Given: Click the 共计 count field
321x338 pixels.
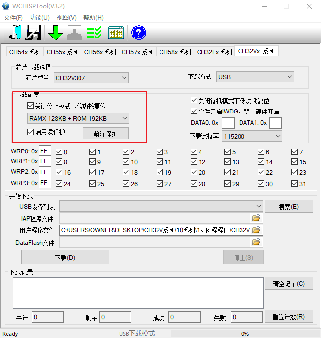Looking at the screenshot, I should pos(47,317).
